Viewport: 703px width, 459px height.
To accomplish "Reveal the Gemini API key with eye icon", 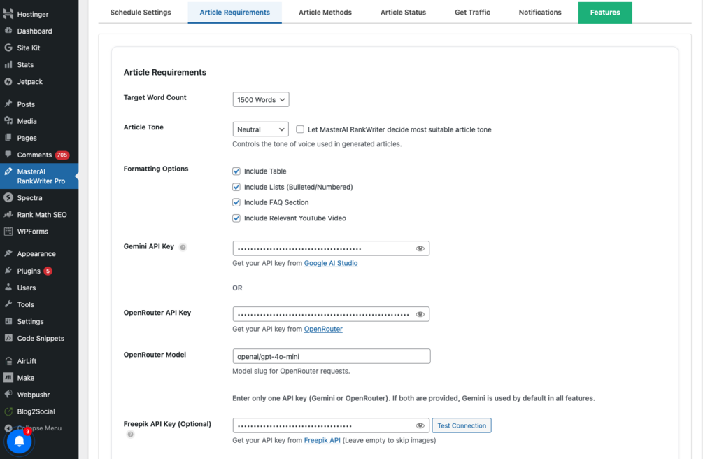I will (x=420, y=248).
